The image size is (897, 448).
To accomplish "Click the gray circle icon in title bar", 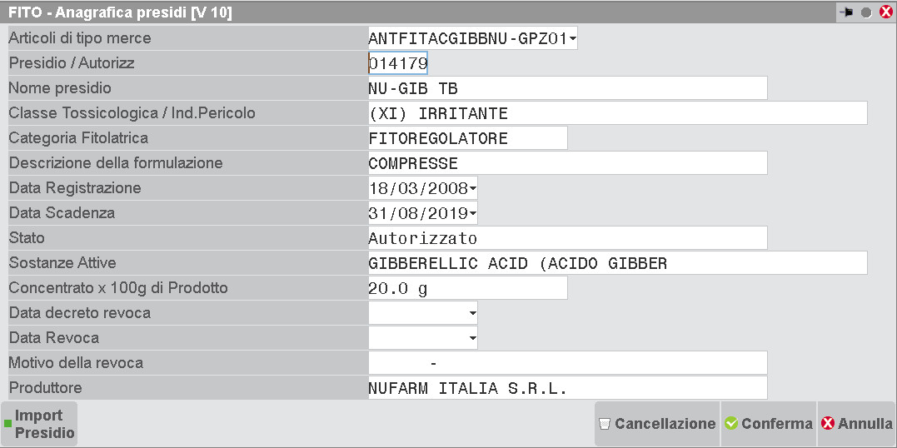I will 866,12.
